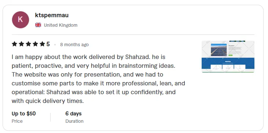The width and height of the screenshot is (268, 133).
Task: Click the fifth rating star
Action: point(42,44)
